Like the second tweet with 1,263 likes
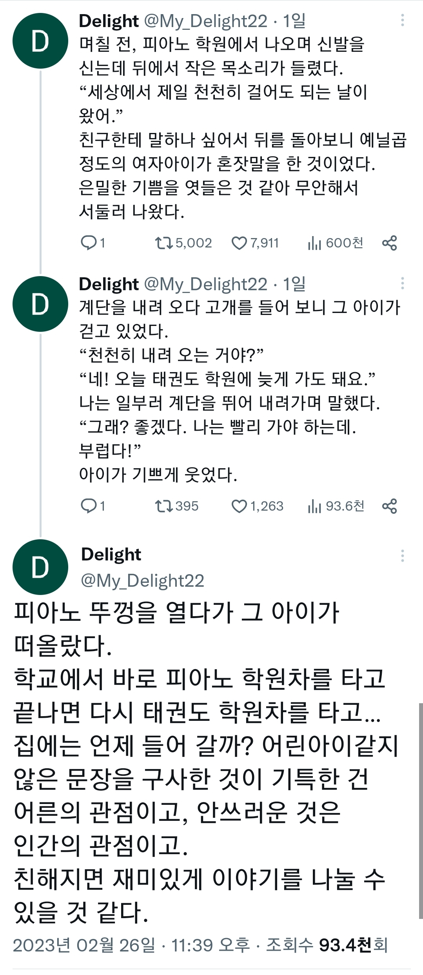This screenshot has width=423, height=975. [239, 506]
